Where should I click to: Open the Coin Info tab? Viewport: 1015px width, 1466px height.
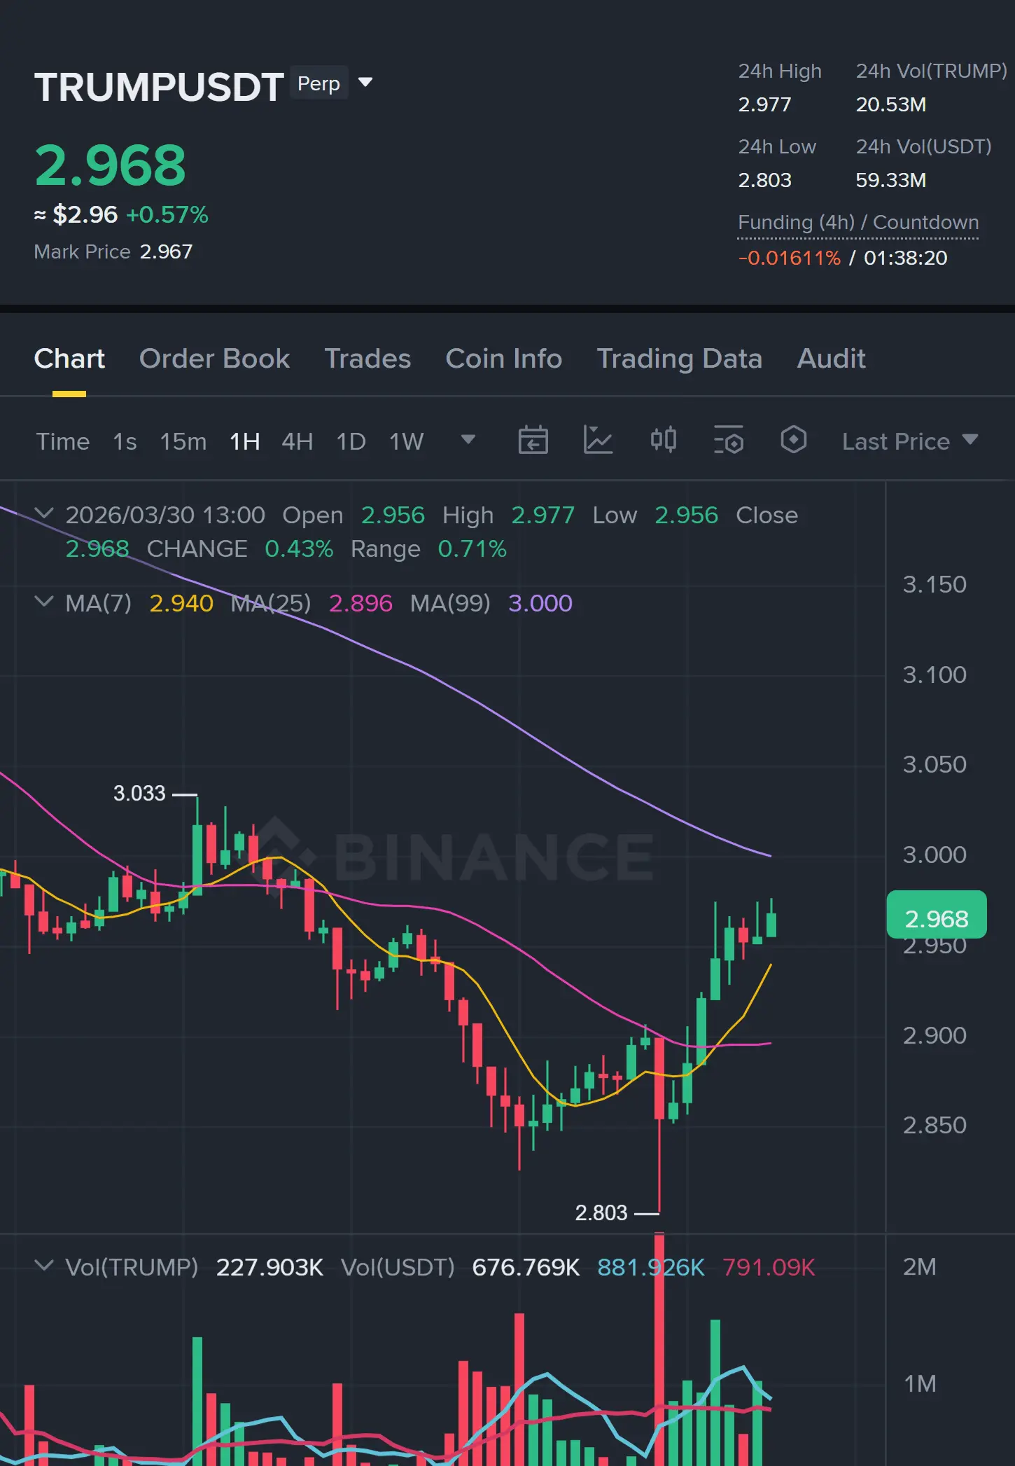coord(503,359)
